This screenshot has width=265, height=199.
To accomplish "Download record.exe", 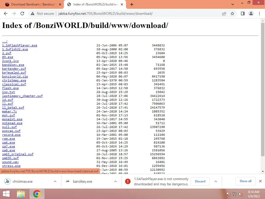I will click(x=11, y=135).
